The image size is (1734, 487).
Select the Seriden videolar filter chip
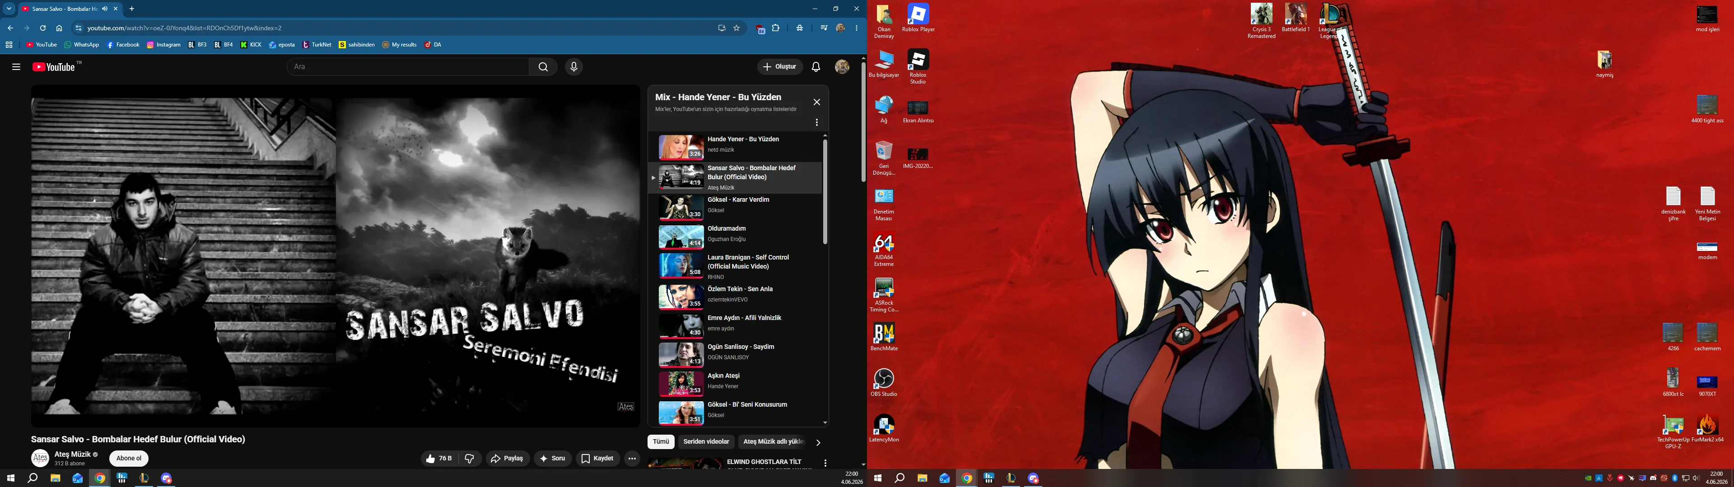point(706,442)
